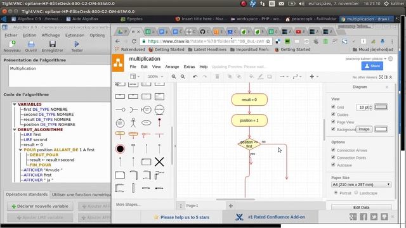
Task: Click the zoom out magnifier icon
Action: coord(183,77)
